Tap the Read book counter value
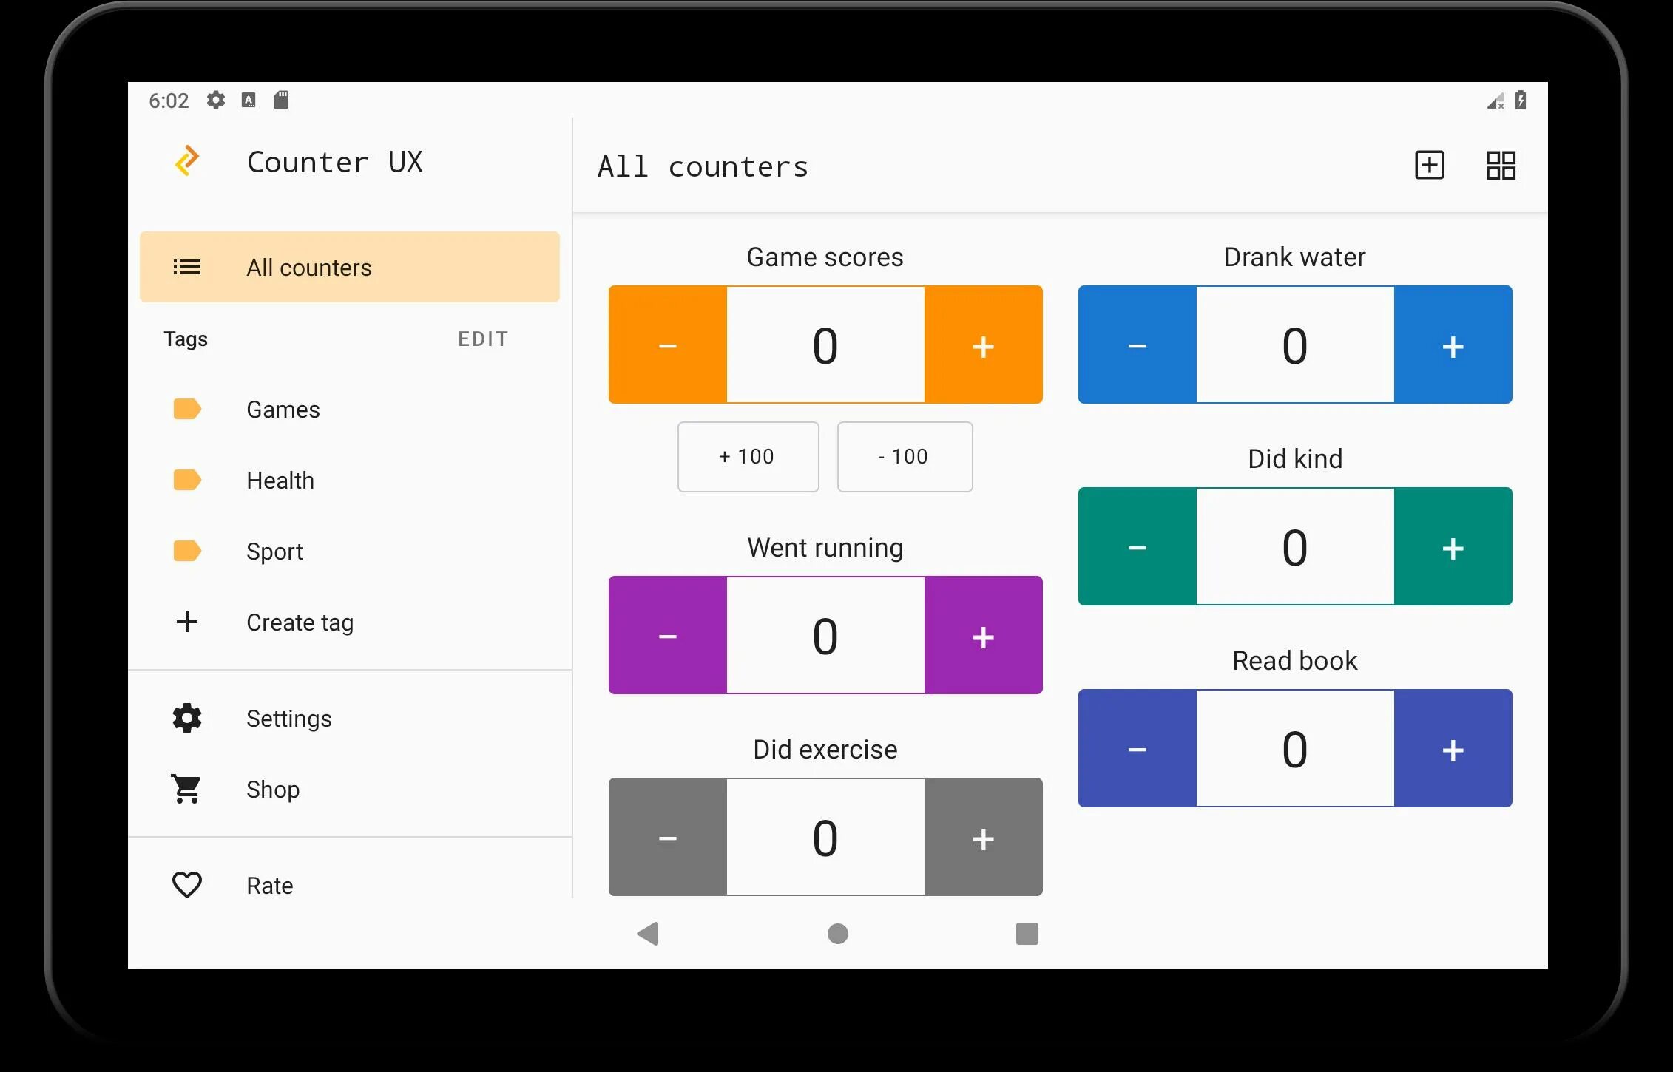 coord(1294,749)
